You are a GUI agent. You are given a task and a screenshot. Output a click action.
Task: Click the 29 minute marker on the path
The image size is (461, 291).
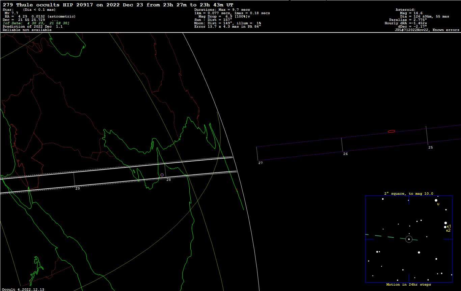tap(77, 189)
